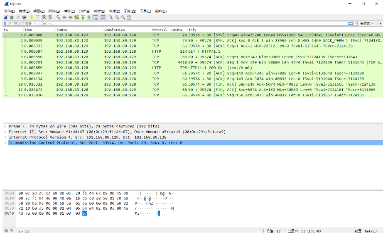This screenshot has height=238, width=388.
Task: Open the 编辑(E) menu
Action: [x=24, y=11]
